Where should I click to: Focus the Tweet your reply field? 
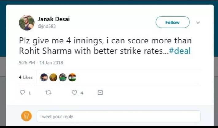coord(119,116)
